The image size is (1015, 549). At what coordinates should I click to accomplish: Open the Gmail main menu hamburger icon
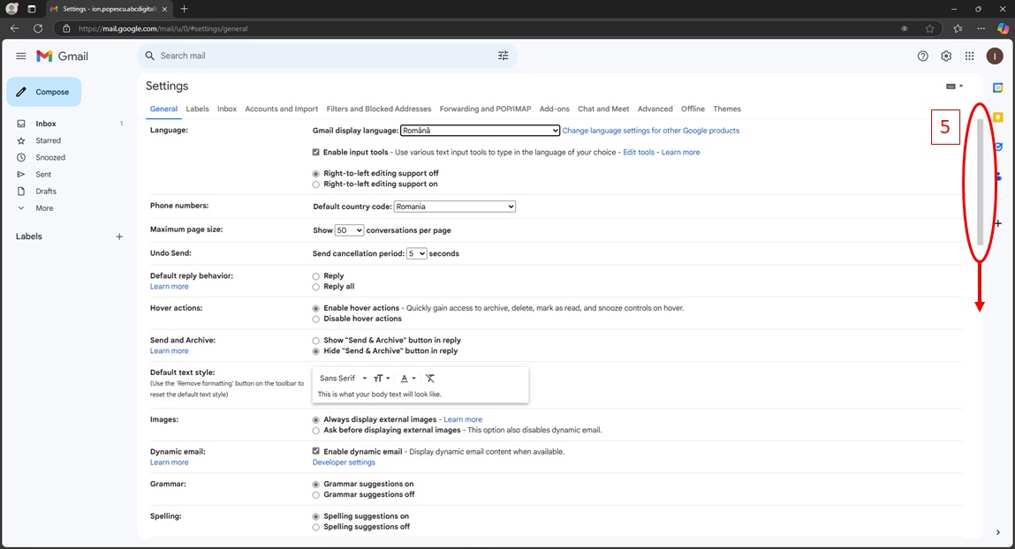click(x=21, y=56)
